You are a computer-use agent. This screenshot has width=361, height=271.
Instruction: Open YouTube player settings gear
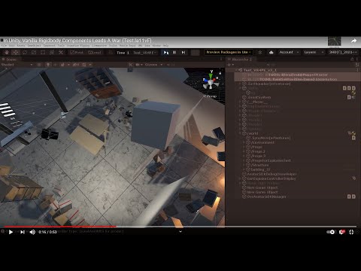341,232
